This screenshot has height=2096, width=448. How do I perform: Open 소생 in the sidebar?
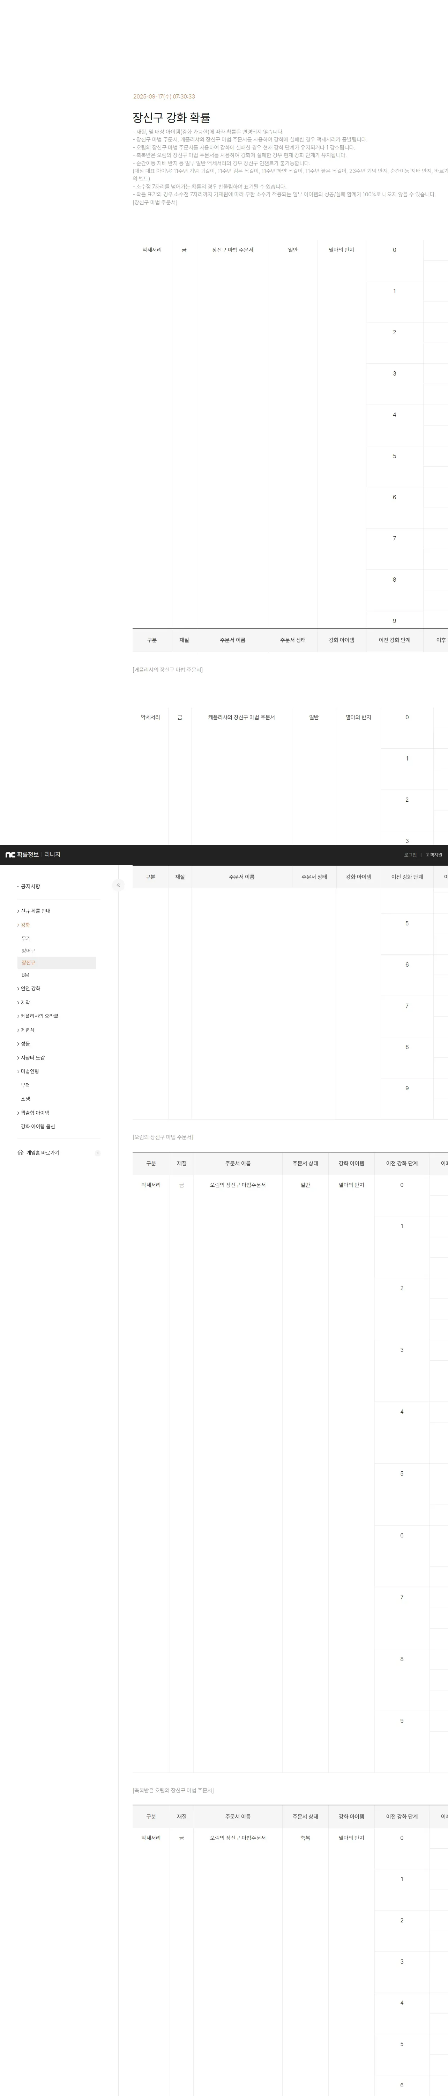point(25,1099)
